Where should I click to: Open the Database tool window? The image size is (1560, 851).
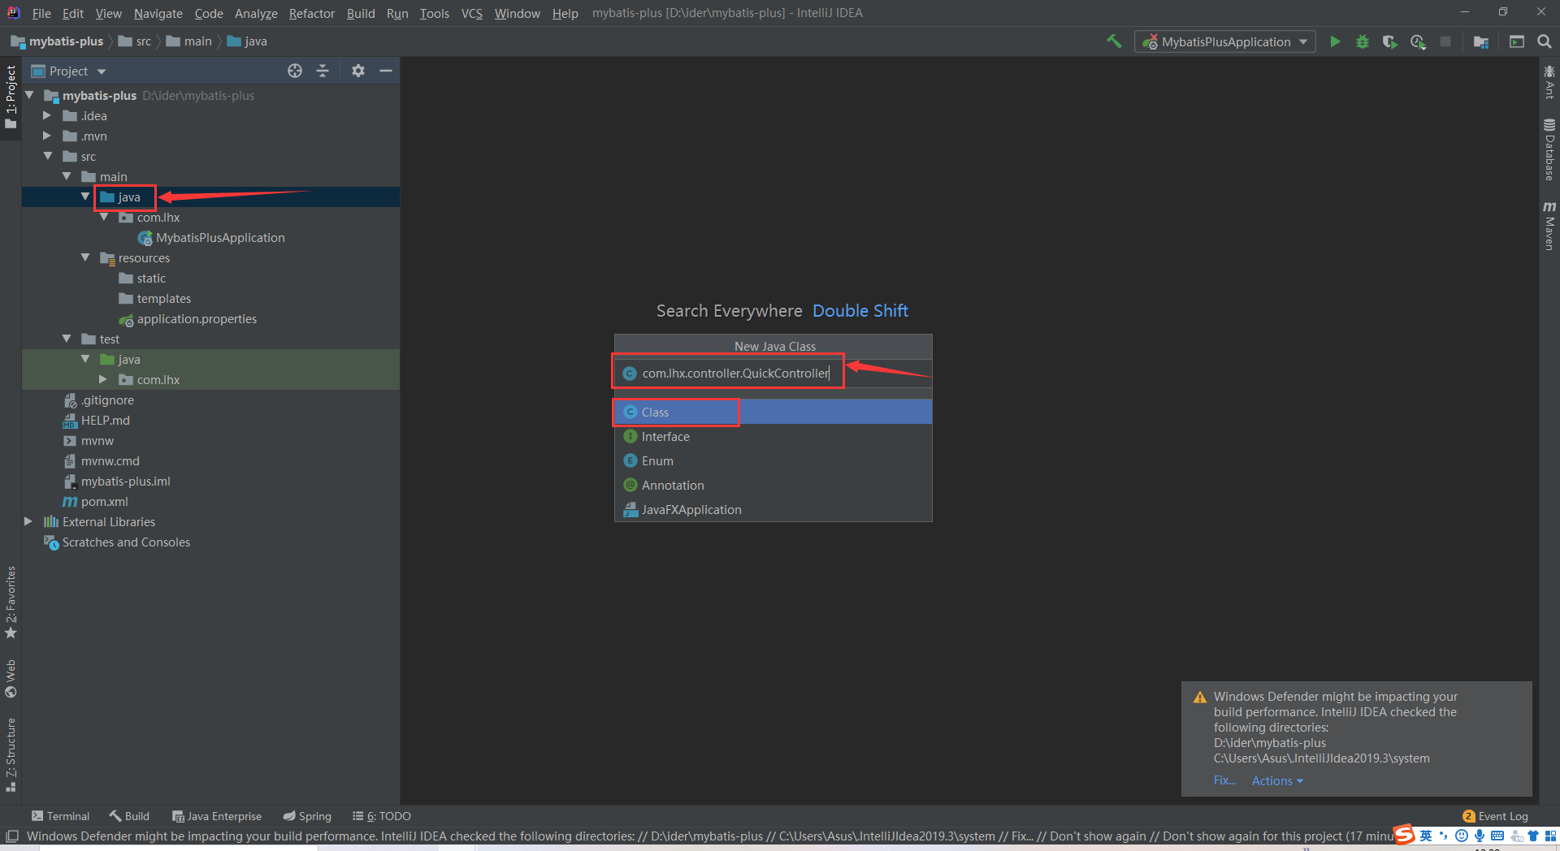click(x=1549, y=150)
